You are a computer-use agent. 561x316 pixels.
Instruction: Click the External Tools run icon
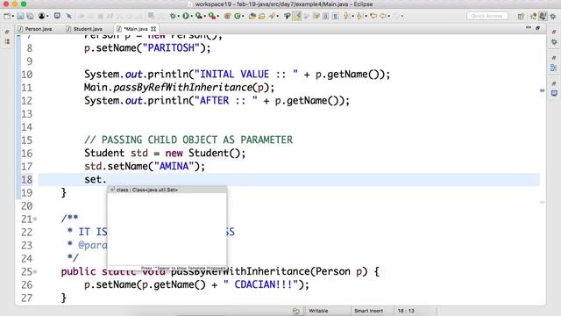coord(212,16)
